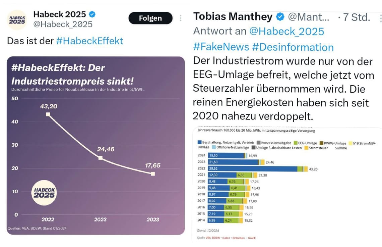Click the Industriestrompreis chart image

[95, 144]
